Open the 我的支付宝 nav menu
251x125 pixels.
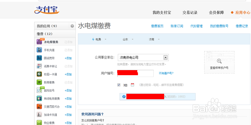(x=162, y=13)
